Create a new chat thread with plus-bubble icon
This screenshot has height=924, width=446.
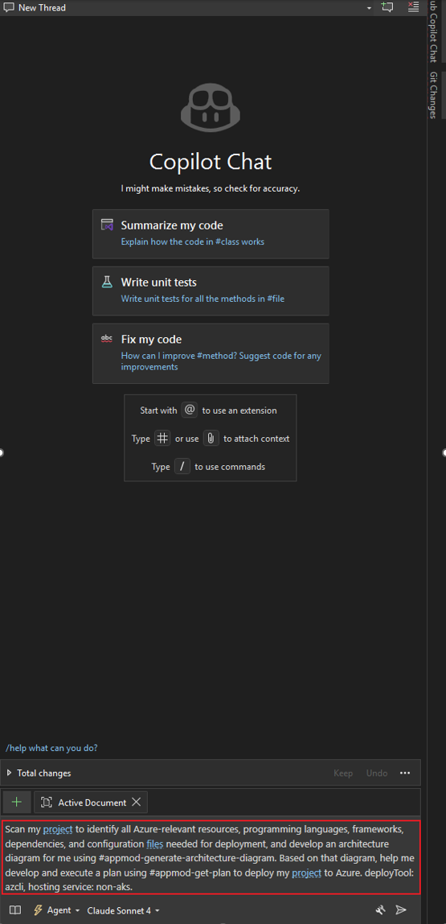click(387, 7)
